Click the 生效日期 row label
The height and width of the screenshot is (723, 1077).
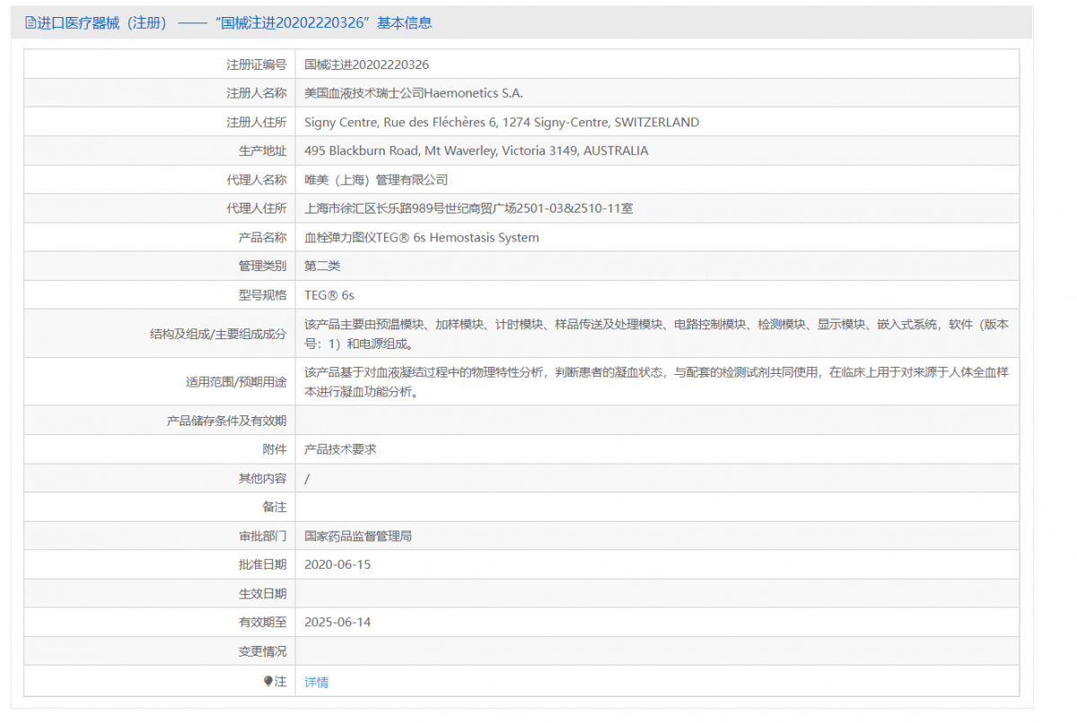(263, 594)
